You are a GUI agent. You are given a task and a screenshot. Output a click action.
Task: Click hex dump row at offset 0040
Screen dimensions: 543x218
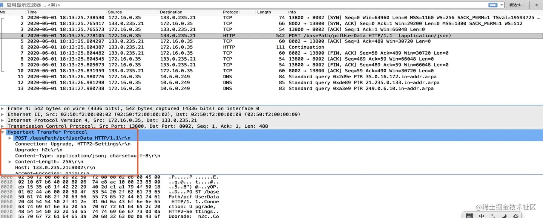(x=109, y=197)
